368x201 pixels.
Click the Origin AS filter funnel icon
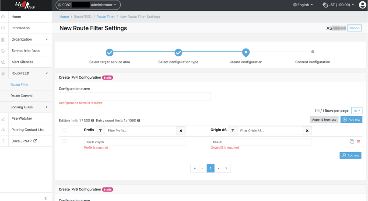pyautogui.click(x=233, y=130)
